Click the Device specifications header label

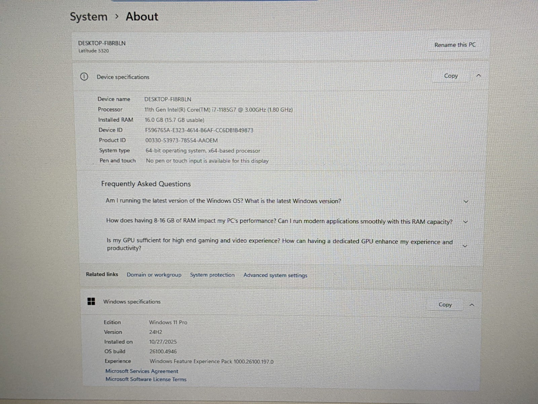pos(123,77)
